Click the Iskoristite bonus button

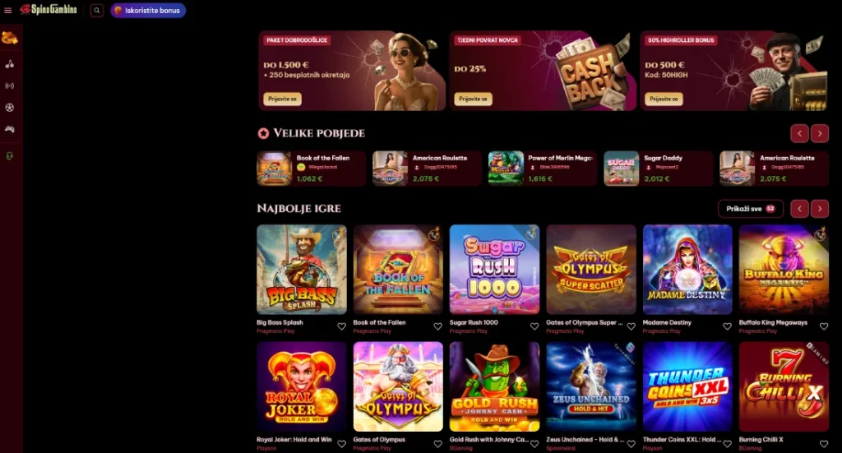(148, 10)
